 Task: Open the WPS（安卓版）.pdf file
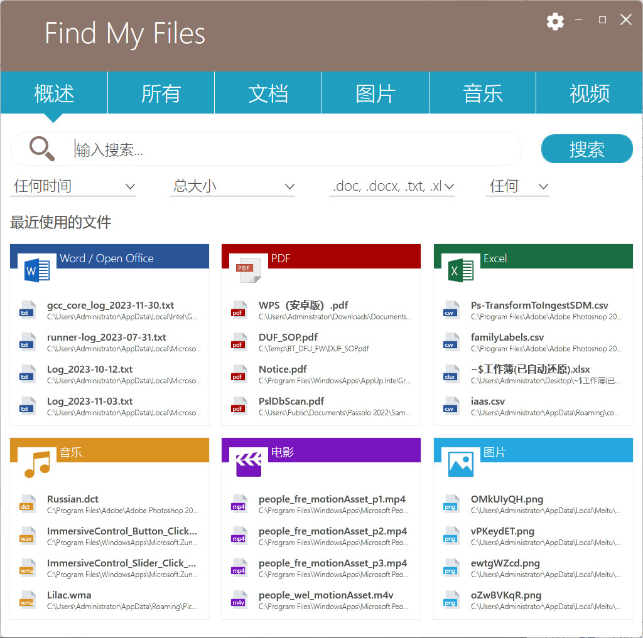tap(321, 311)
